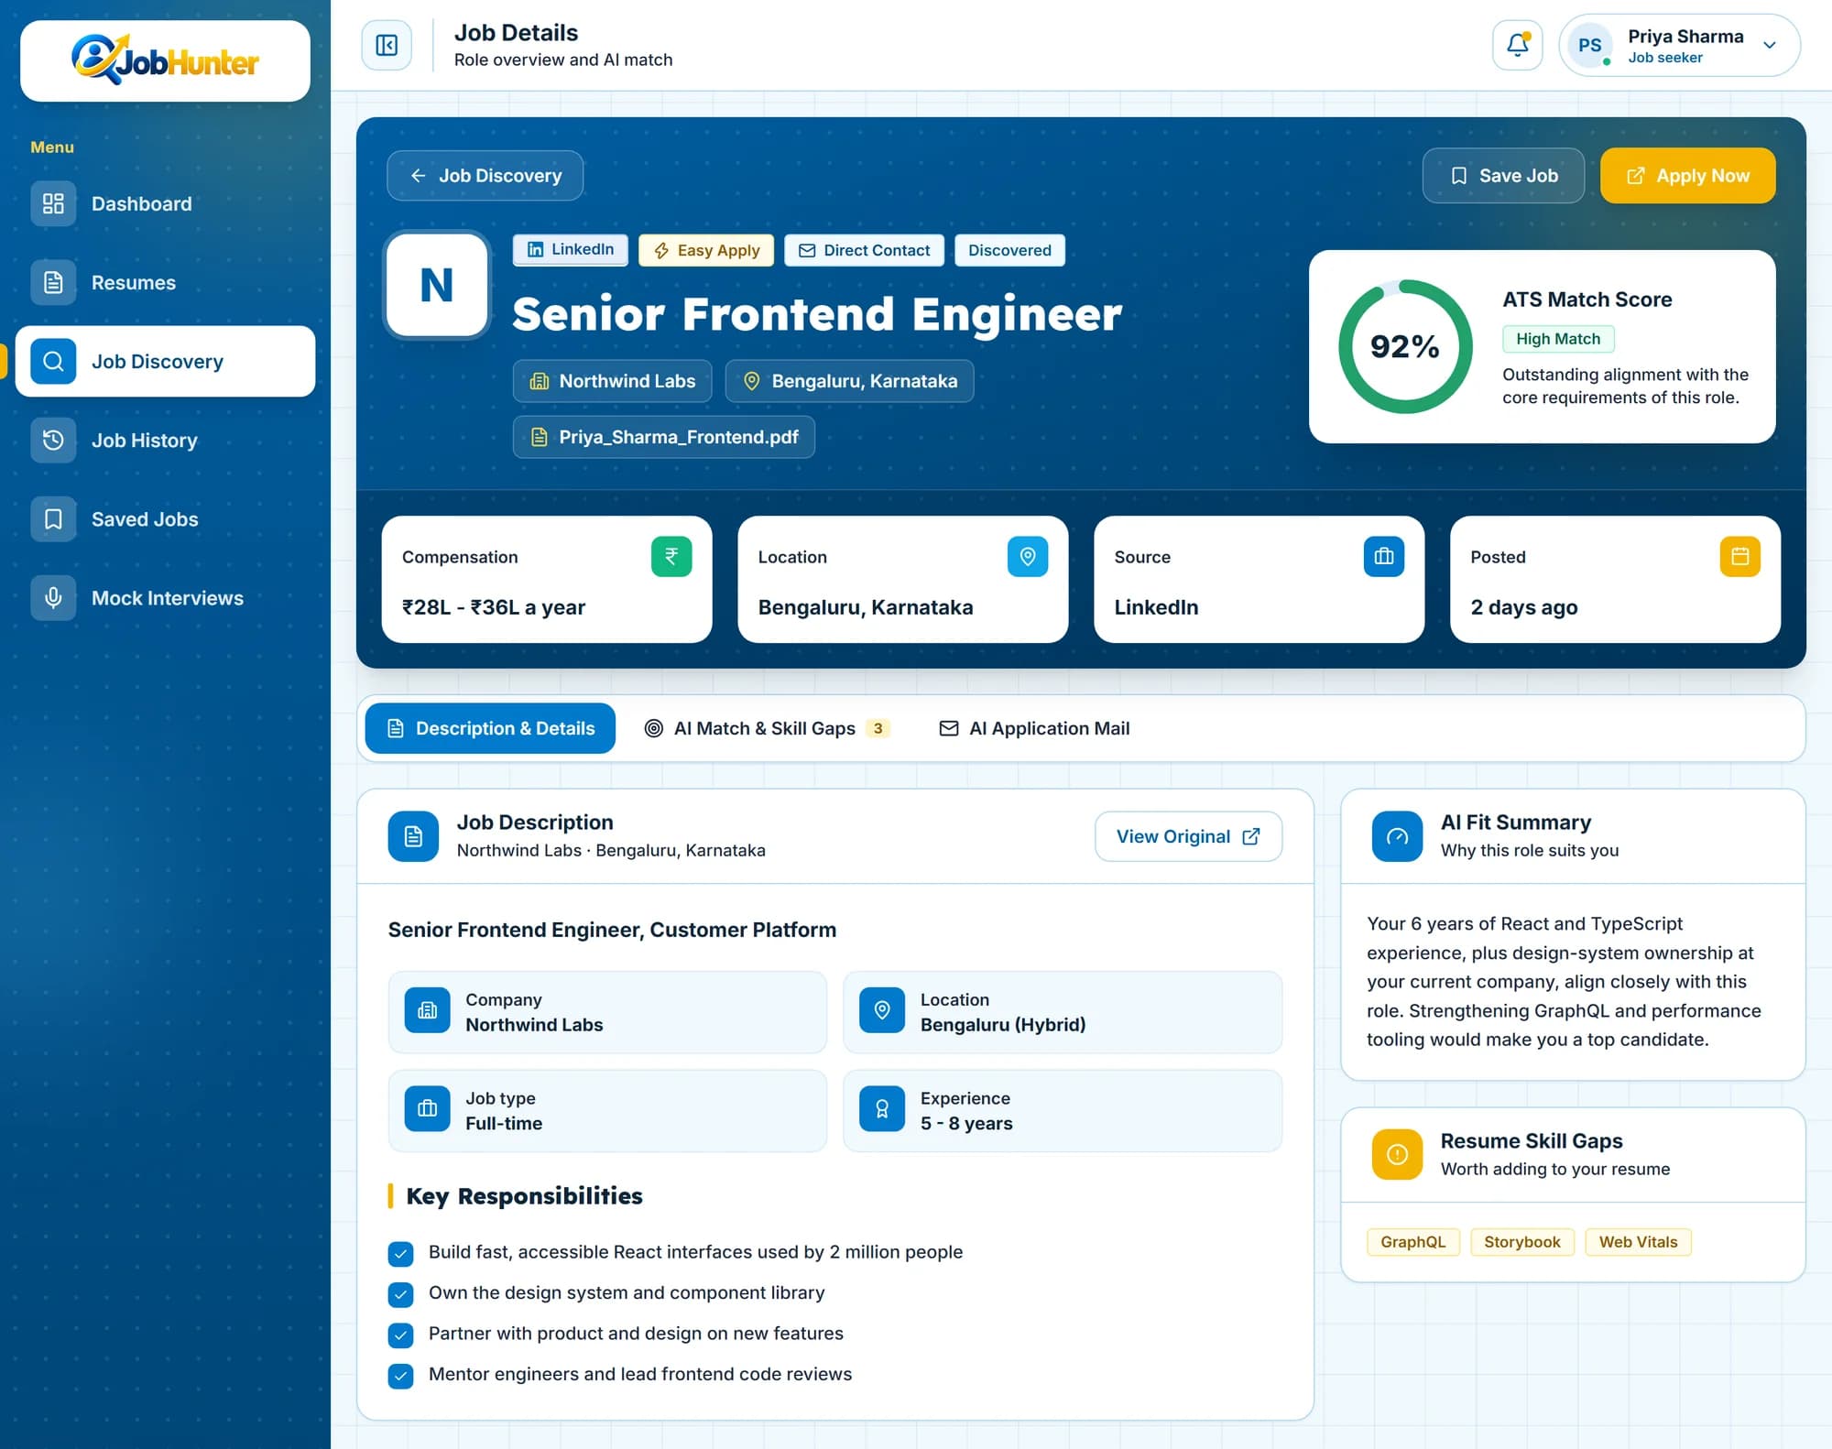Click the Bengaluru, Karnataka location chip

(849, 381)
